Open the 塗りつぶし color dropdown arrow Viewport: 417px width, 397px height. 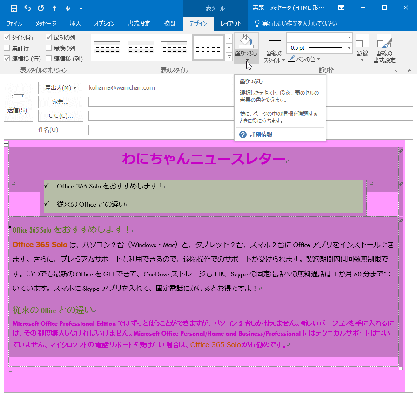247,60
